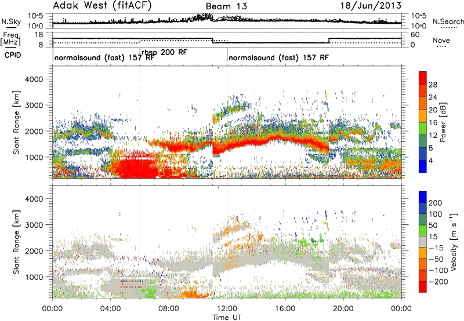The height and width of the screenshot is (321, 464).
Task: Click "Slant Range [km]" label of velocity panel
Action: [x=16, y=242]
